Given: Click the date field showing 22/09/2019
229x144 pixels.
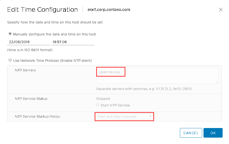Looking at the screenshot, I should 29,42.
